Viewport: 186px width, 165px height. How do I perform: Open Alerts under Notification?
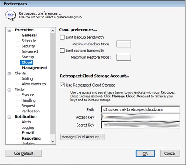point(26,122)
